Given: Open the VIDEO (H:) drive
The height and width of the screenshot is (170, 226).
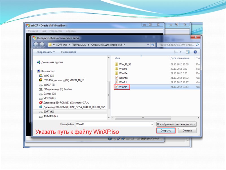Looking at the screenshot, I should (x=47, y=98).
